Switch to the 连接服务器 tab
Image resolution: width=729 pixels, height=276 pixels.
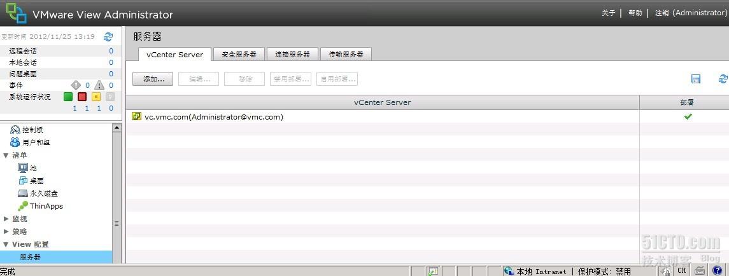coord(292,54)
